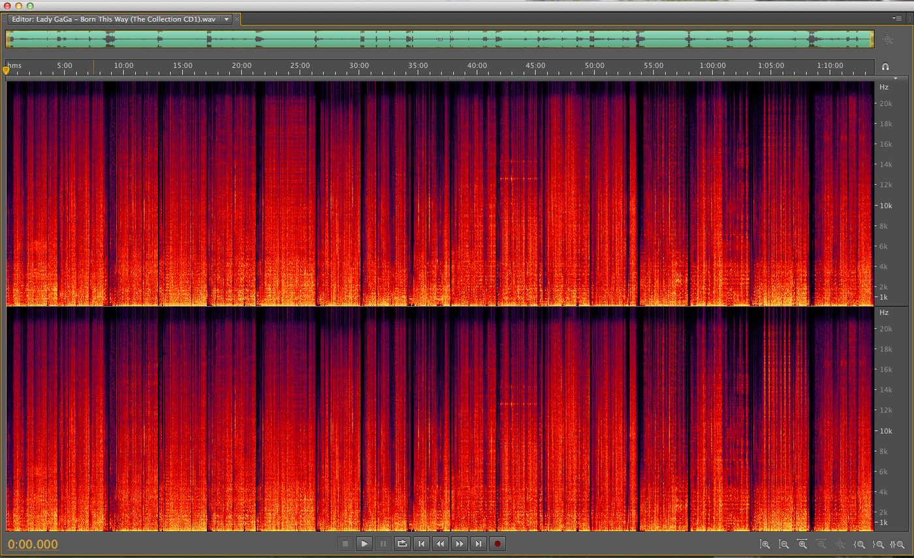The height and width of the screenshot is (558, 914).
Task: Close the editor panel tab
Action: 237,19
